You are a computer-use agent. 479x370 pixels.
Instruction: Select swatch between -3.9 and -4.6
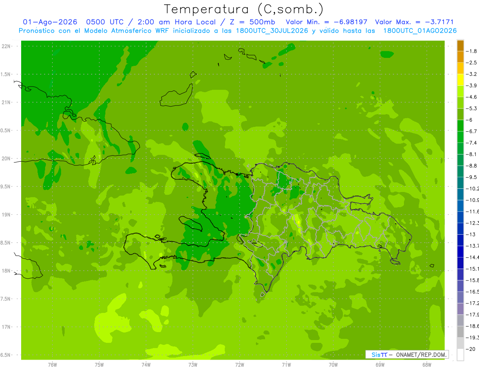point(460,91)
